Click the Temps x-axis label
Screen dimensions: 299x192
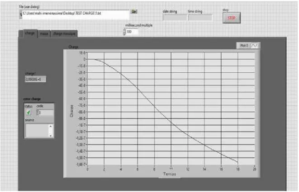[x=170, y=174]
